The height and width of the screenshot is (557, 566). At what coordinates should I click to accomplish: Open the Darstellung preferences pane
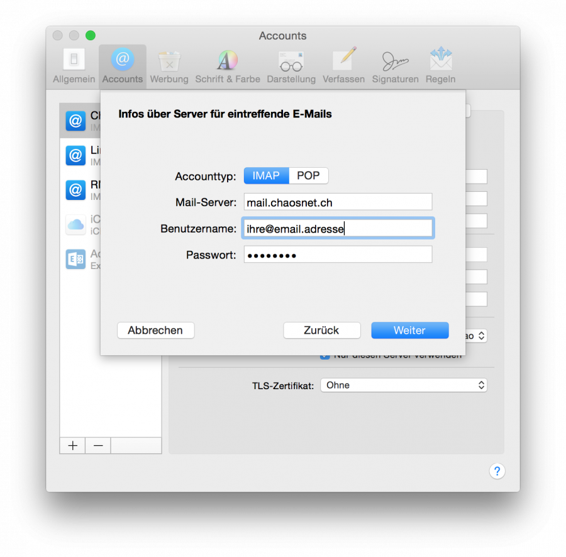pos(291,65)
